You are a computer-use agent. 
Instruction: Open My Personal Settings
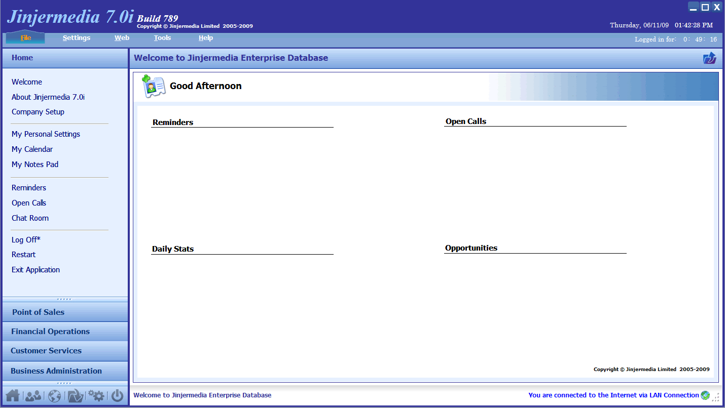tap(46, 134)
